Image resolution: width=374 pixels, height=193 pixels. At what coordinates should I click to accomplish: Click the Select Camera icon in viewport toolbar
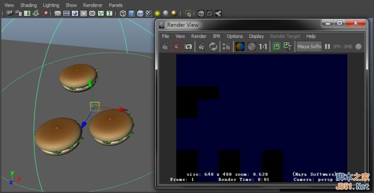[x=9, y=13]
